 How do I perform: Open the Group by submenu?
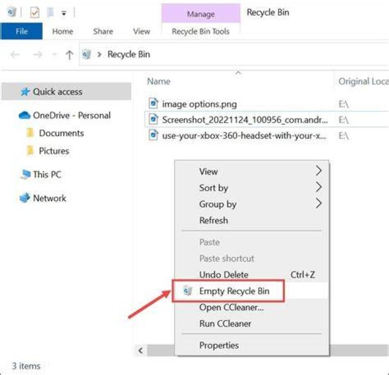click(x=252, y=204)
